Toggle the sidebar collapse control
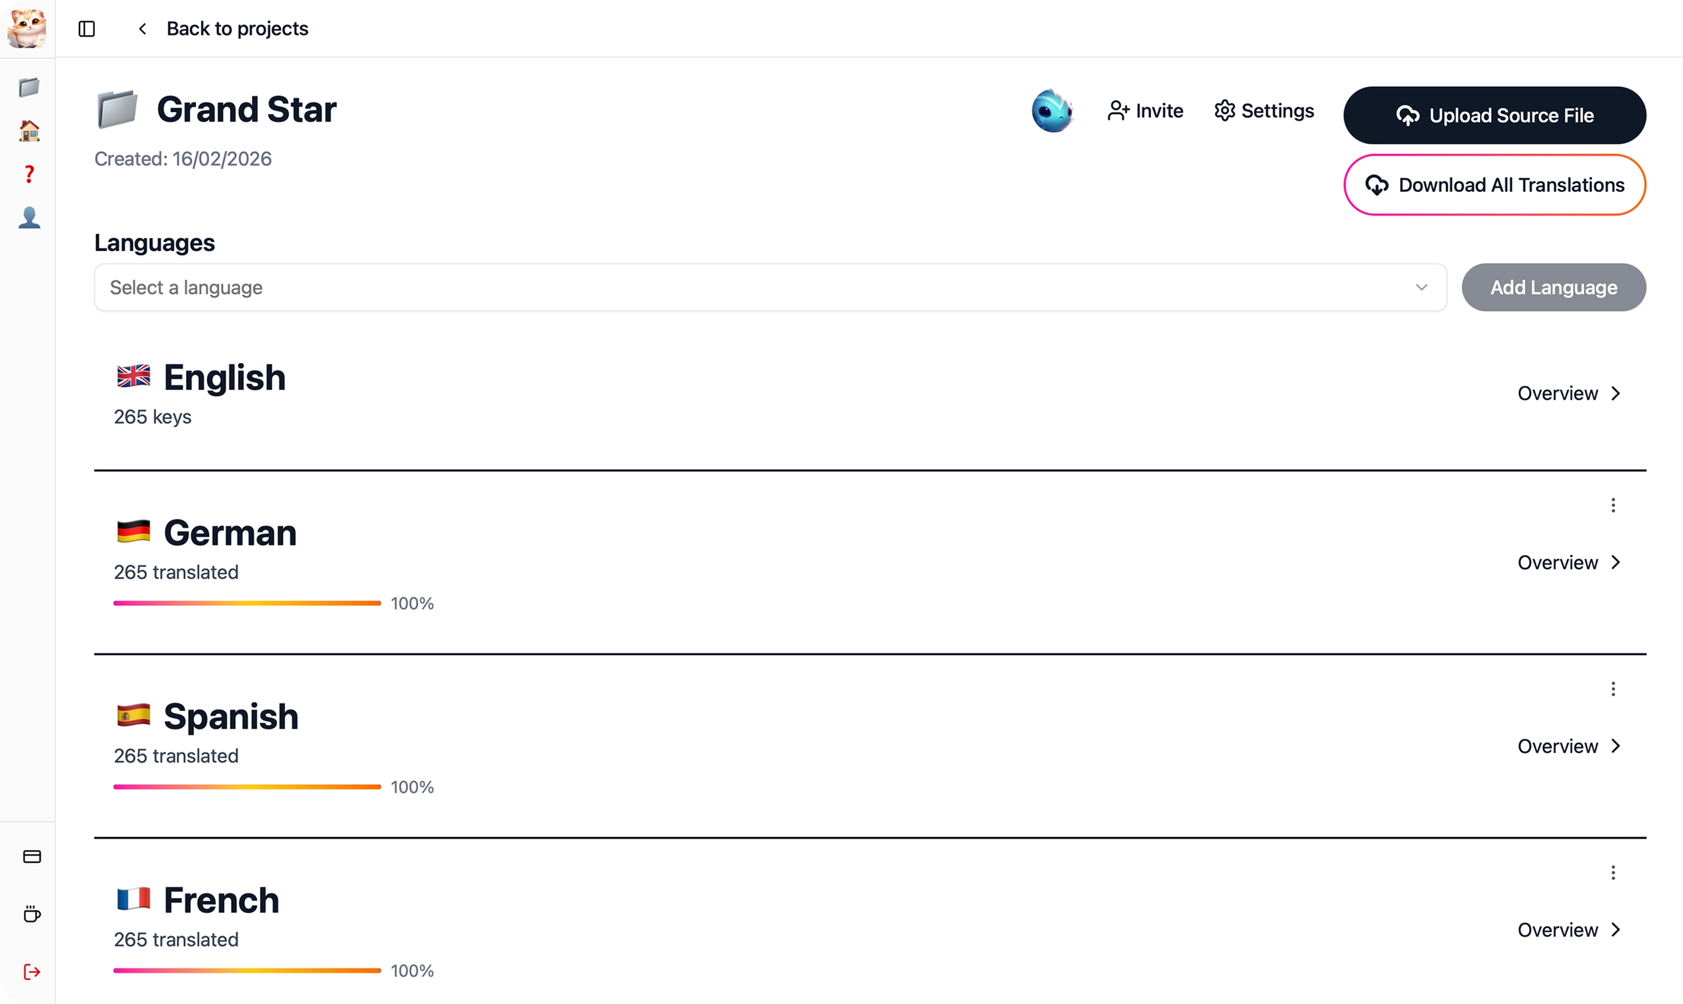The image size is (1683, 1004). (86, 28)
